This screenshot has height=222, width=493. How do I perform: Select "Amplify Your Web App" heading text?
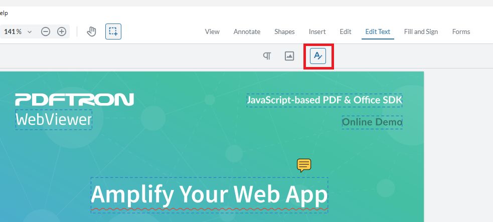210,195
